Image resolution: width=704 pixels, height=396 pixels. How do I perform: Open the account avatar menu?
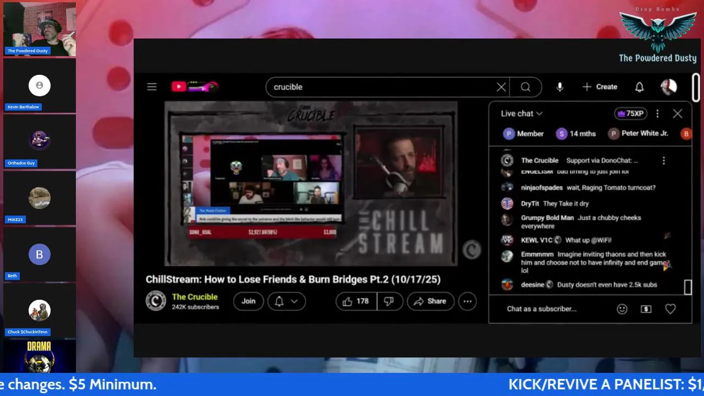[668, 87]
